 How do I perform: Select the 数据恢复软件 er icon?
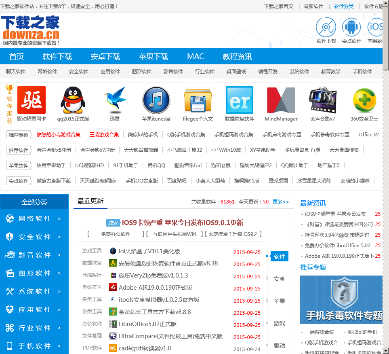pyautogui.click(x=240, y=100)
